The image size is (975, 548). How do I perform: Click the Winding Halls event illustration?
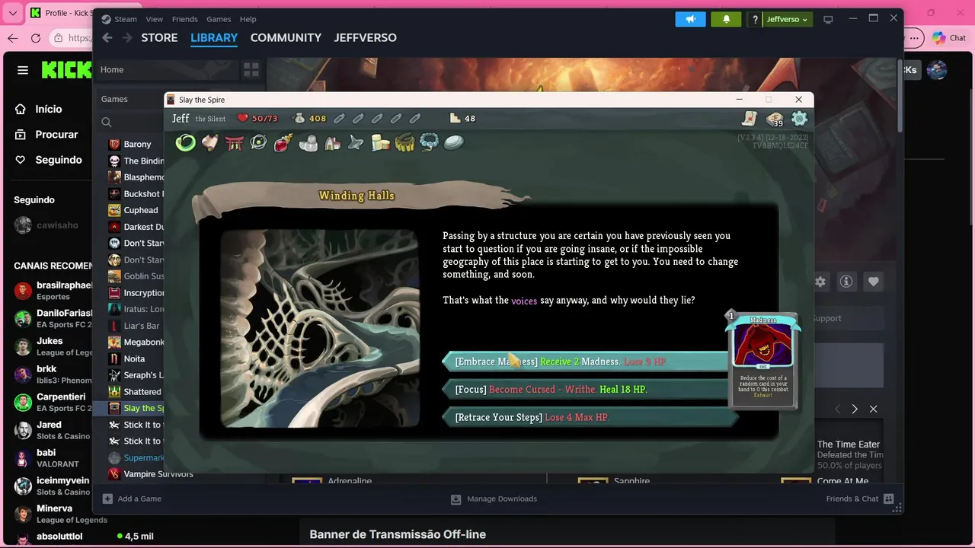pyautogui.click(x=320, y=329)
